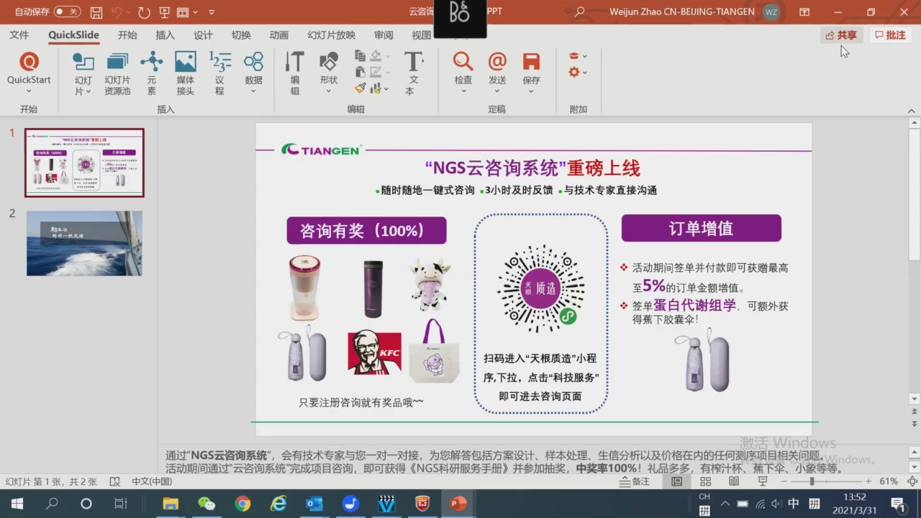The width and height of the screenshot is (921, 518).
Task: Switch to normal view in the status bar
Action: [x=677, y=481]
